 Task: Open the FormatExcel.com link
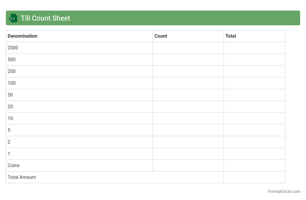[284, 191]
